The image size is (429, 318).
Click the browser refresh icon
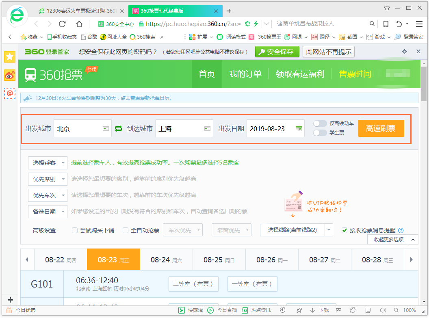62,24
